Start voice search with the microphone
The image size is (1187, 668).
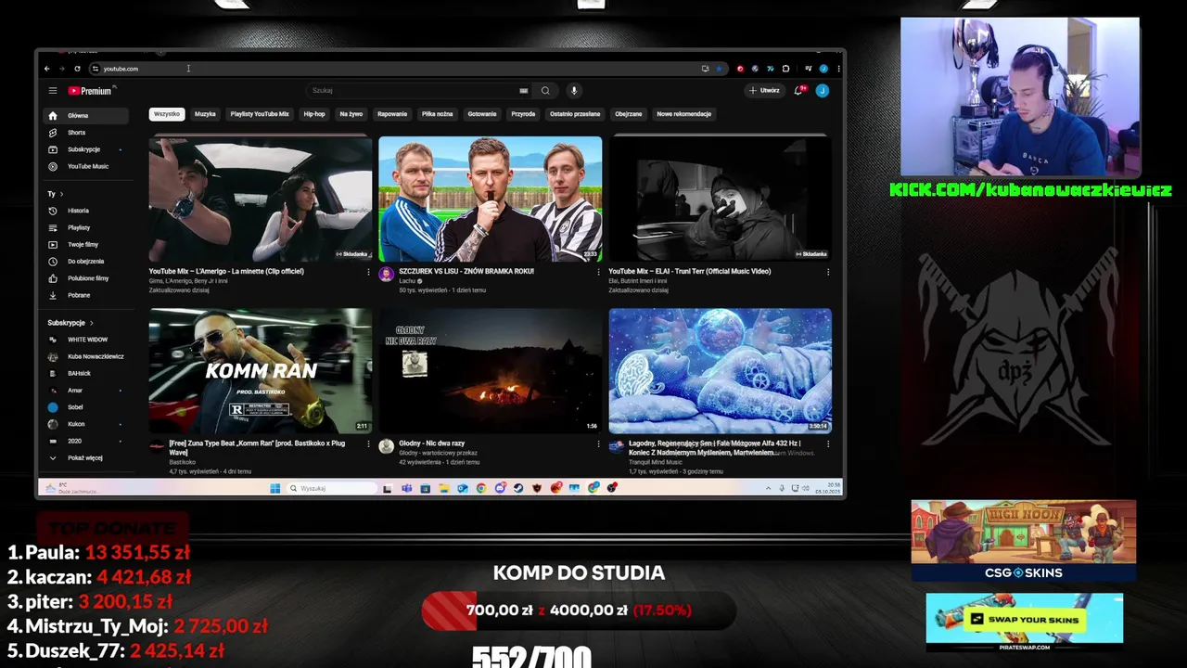(574, 91)
